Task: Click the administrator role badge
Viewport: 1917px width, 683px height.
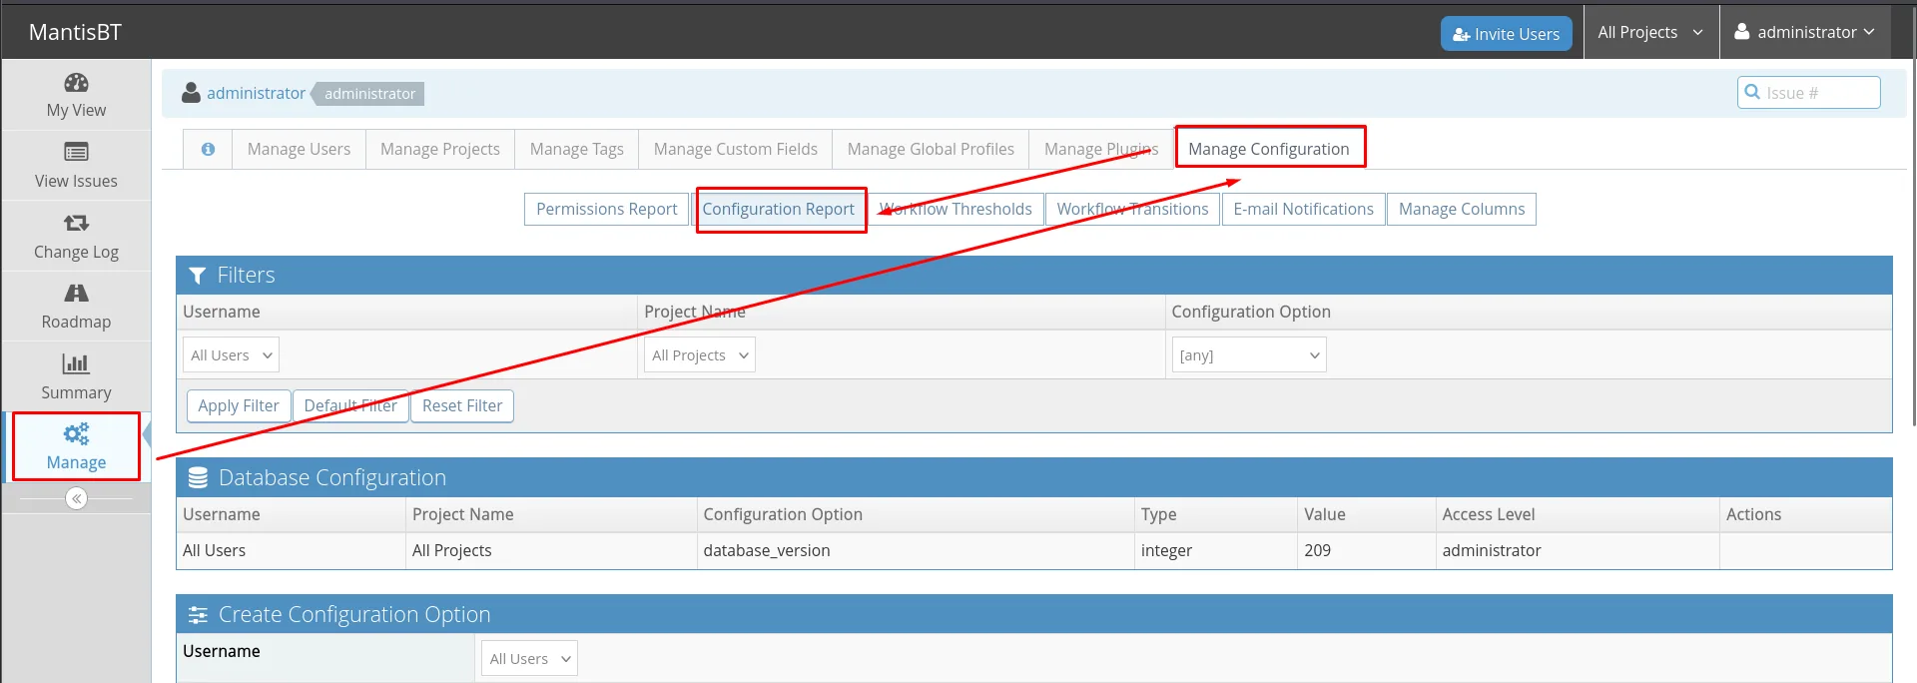Action: (x=368, y=94)
